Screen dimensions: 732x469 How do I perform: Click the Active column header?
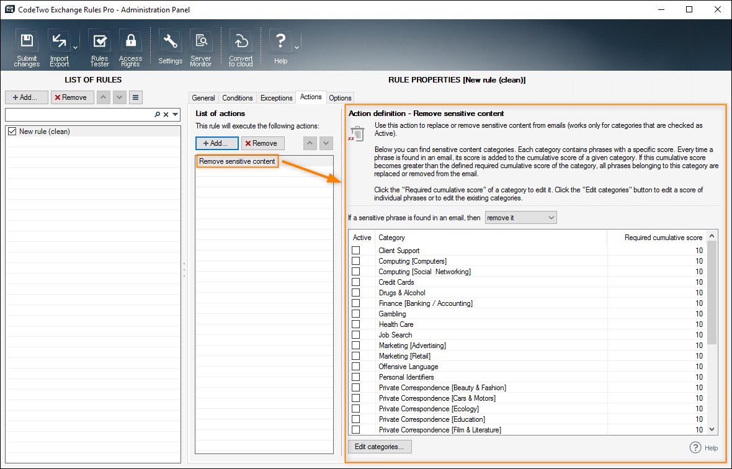[362, 238]
